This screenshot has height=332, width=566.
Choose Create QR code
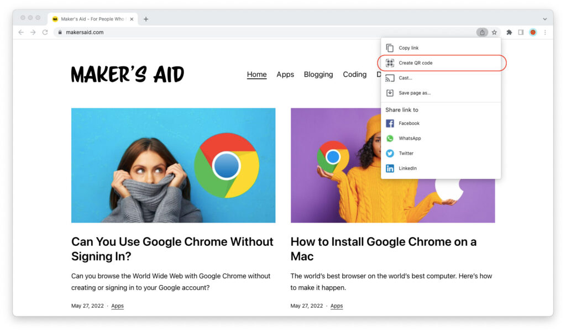pyautogui.click(x=441, y=63)
